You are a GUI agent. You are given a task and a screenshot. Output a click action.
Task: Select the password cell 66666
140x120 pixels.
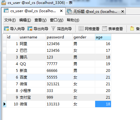(x=59, y=71)
